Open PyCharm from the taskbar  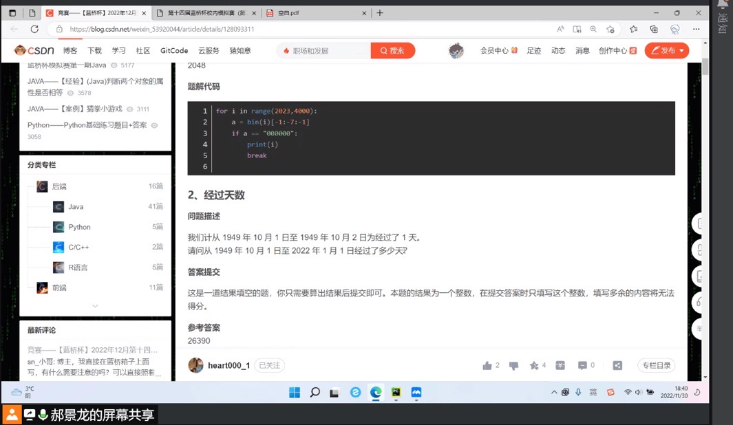click(396, 393)
